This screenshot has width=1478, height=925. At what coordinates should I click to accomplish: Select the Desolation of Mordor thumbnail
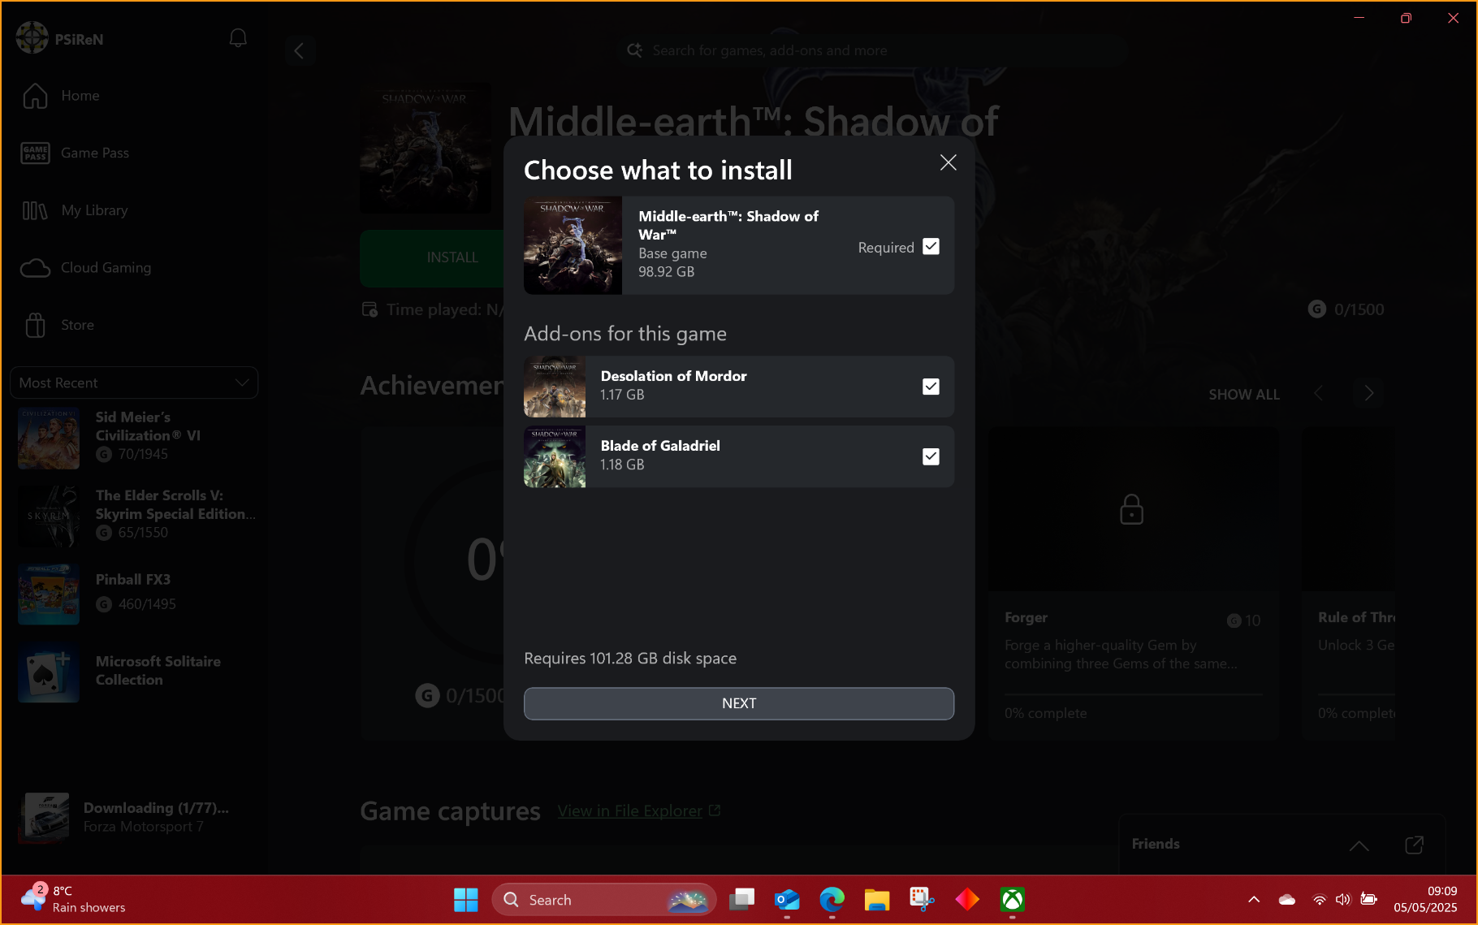(x=555, y=387)
